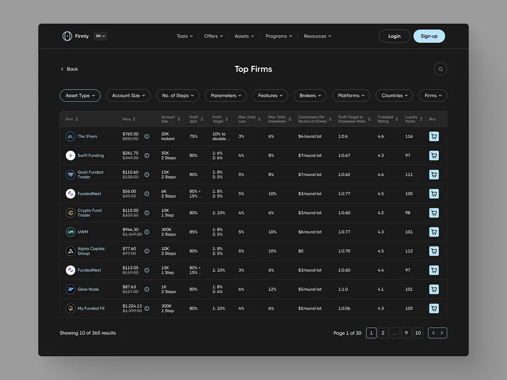Open the EN language selector
507x380 pixels.
(x=100, y=36)
